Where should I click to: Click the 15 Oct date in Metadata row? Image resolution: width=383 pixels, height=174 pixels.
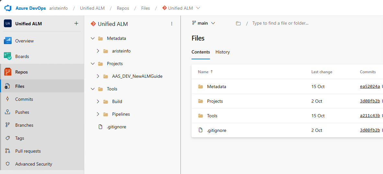318,87
